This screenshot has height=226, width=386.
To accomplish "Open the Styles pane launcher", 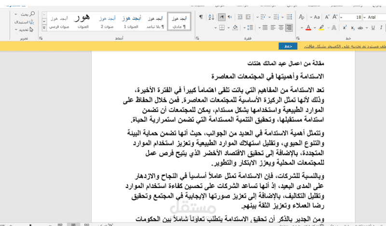I will (x=41, y=38).
